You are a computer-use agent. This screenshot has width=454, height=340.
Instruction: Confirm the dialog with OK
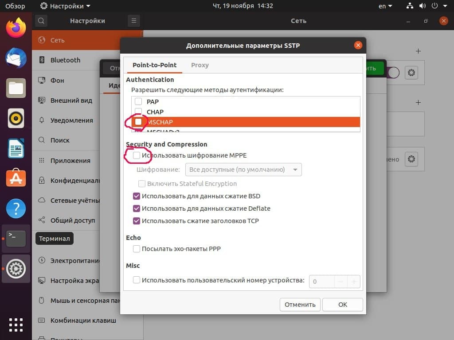tap(343, 305)
